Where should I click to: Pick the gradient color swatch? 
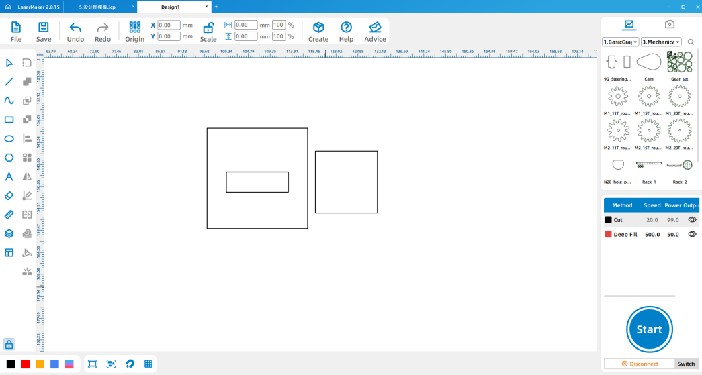69,364
